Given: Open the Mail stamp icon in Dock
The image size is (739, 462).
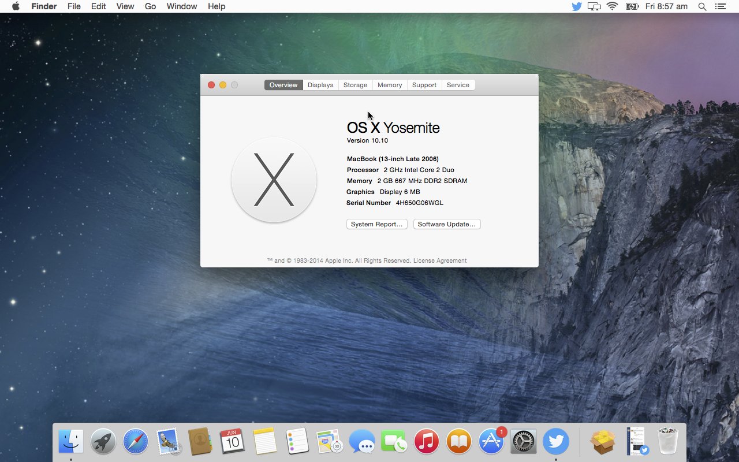Looking at the screenshot, I should click(169, 442).
